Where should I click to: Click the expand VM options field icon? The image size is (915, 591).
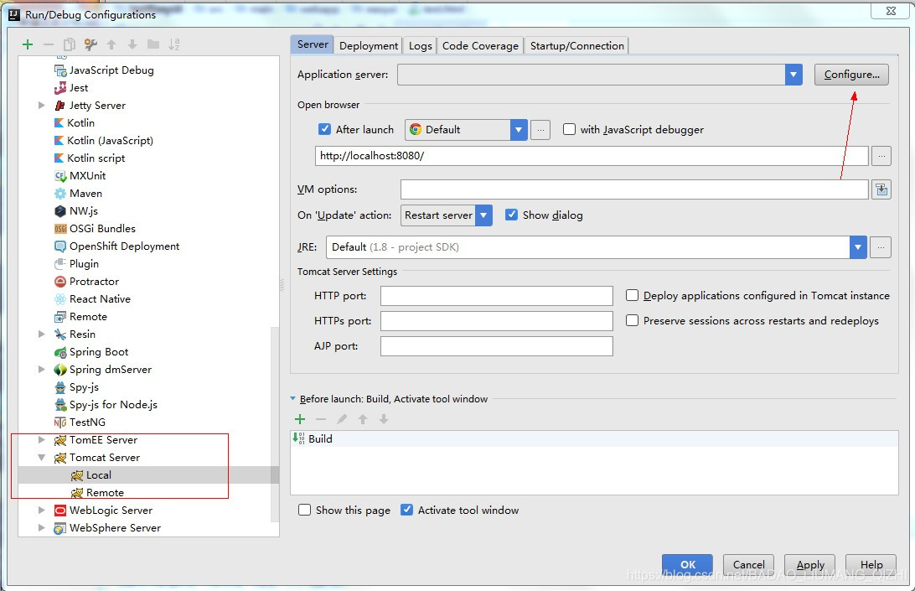tap(881, 189)
